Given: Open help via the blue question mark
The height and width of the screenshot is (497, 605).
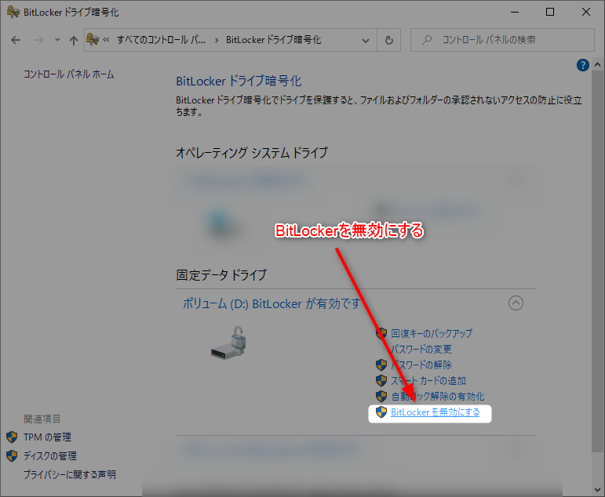Looking at the screenshot, I should [x=582, y=65].
